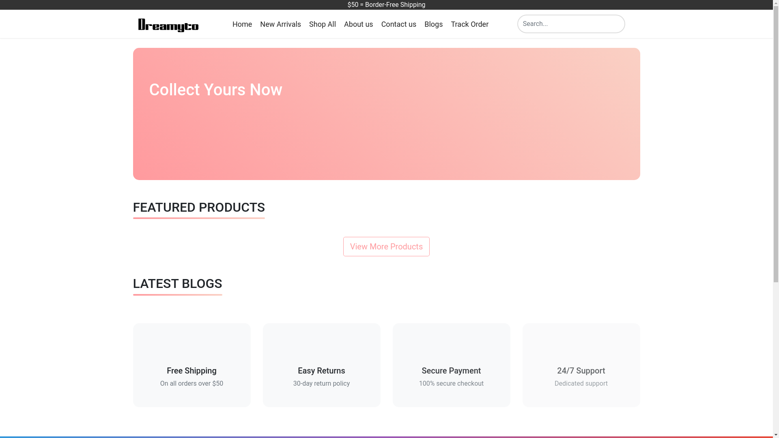Click the Featured Products heading

199,208
